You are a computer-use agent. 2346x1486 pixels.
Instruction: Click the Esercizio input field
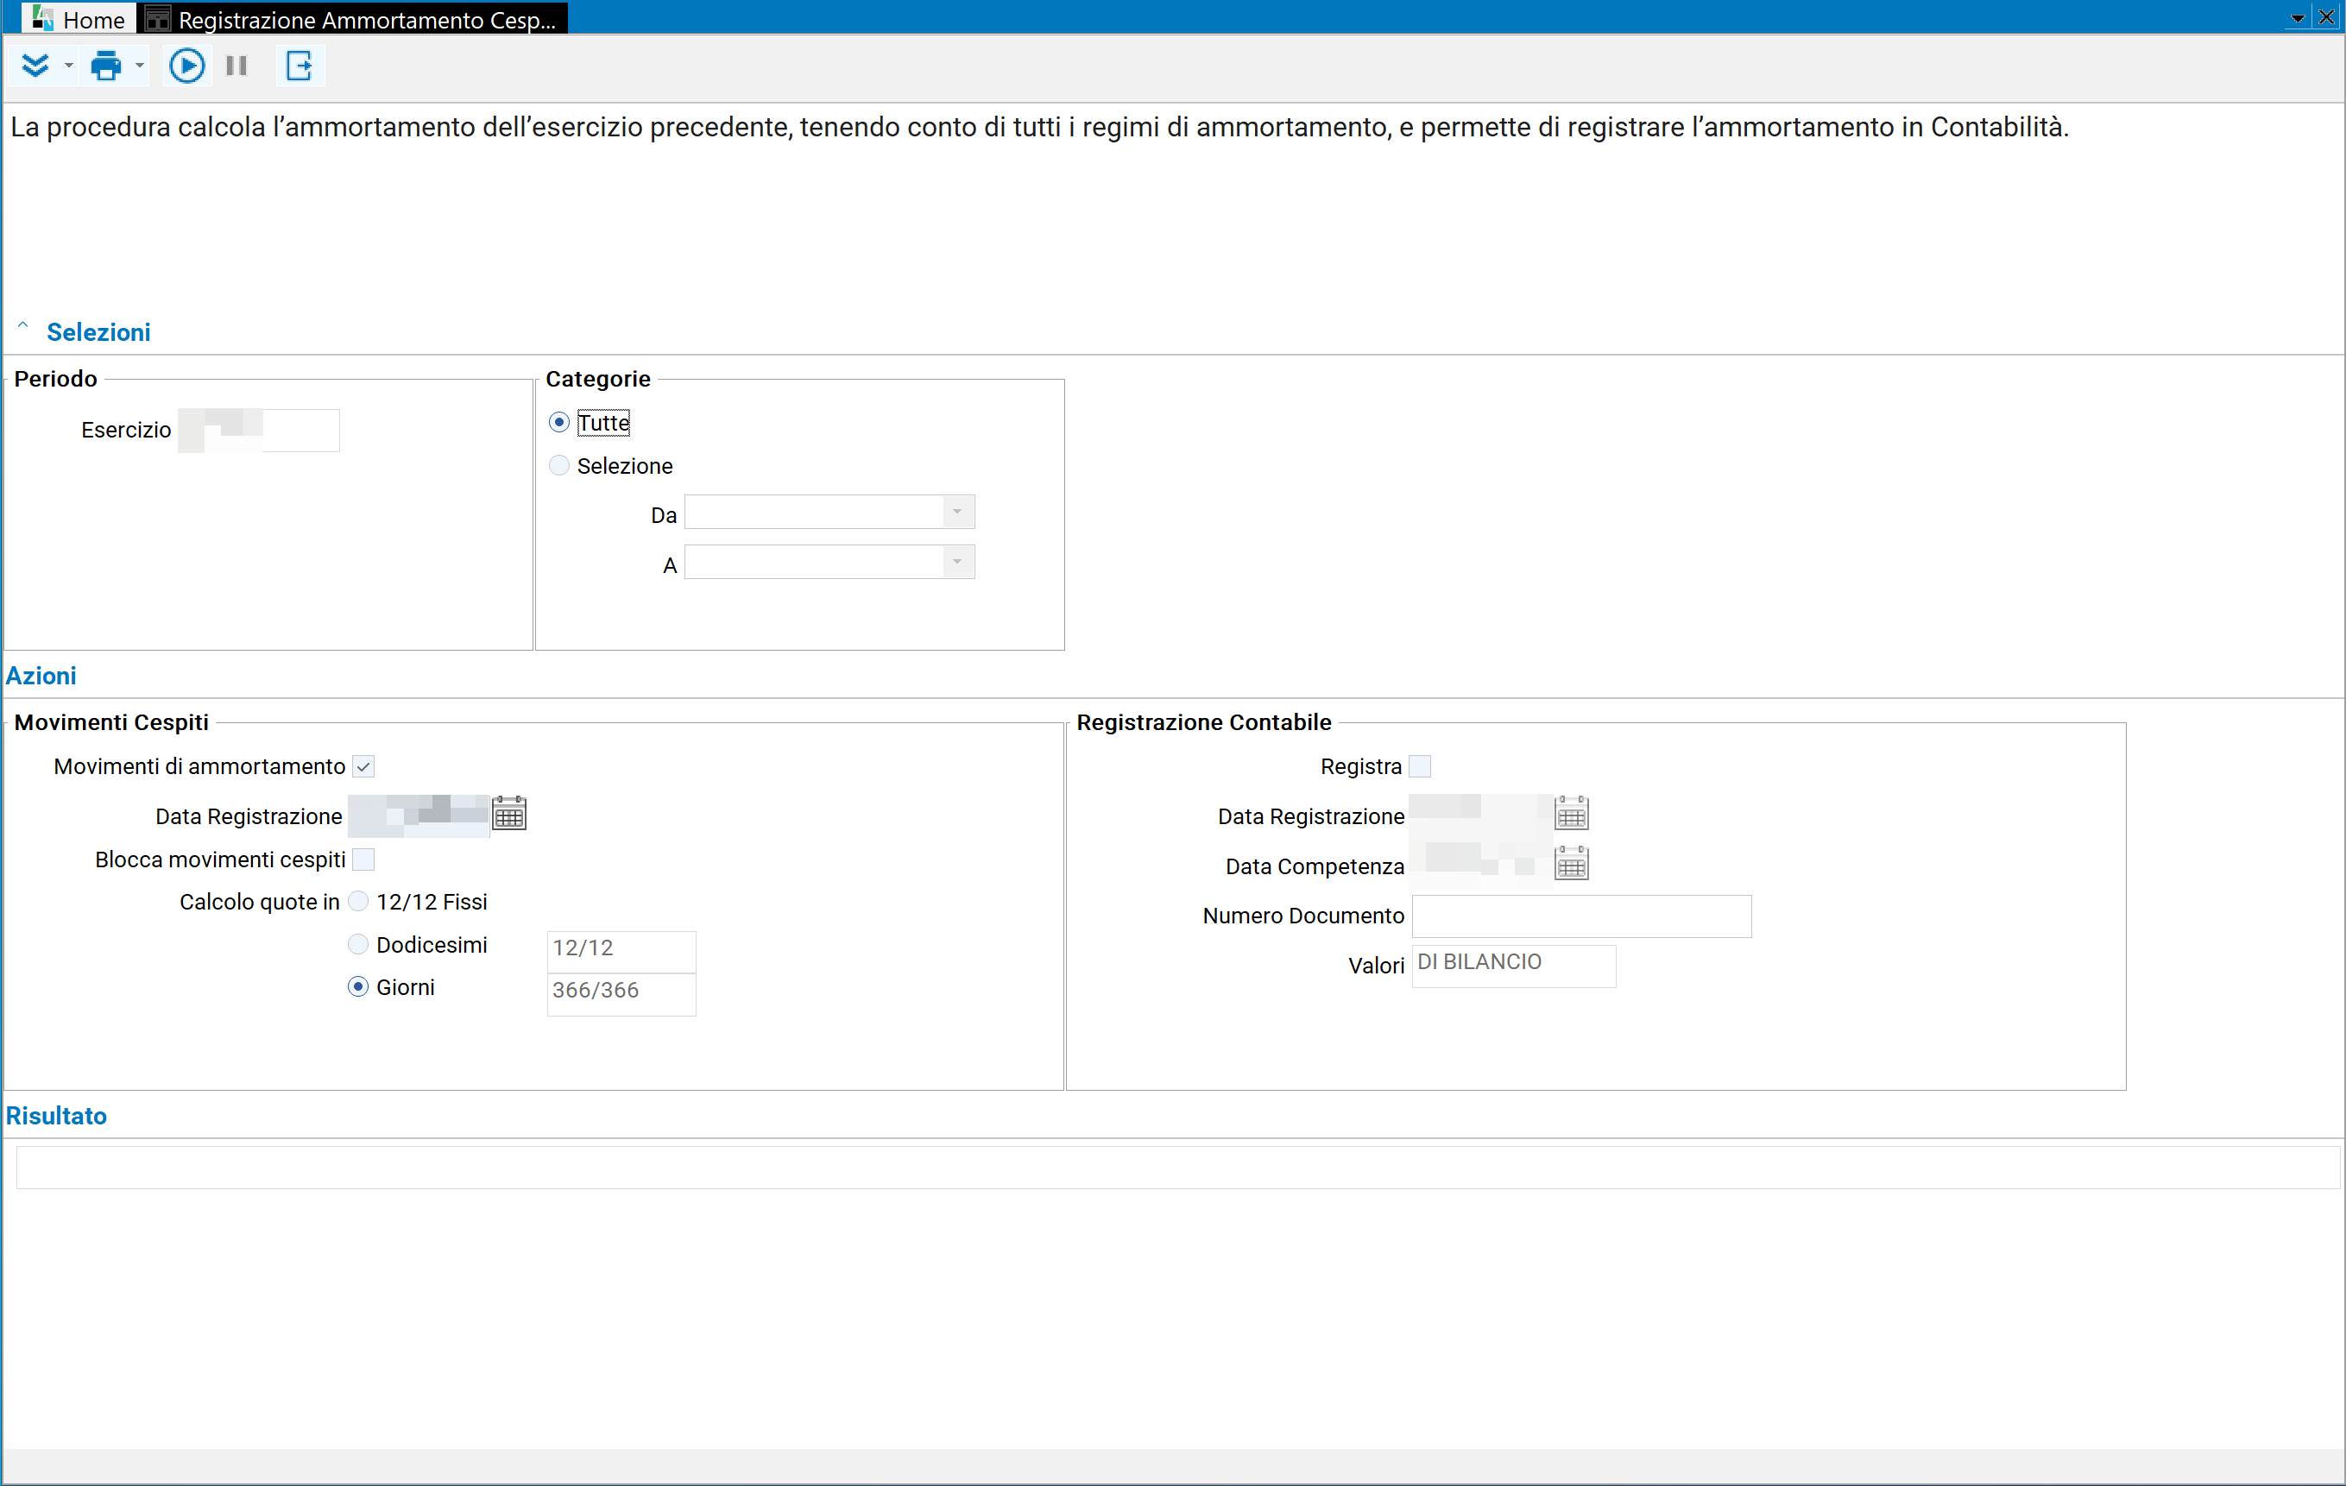tap(258, 430)
